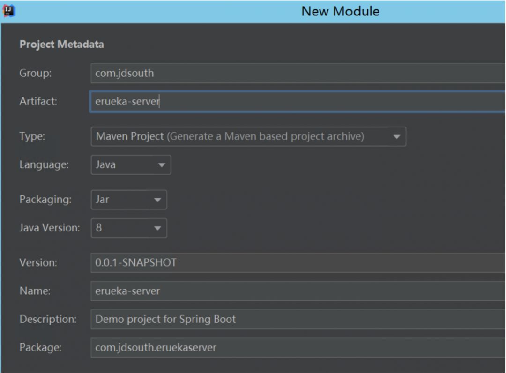Open the Packaging dropdown set to Jar

coord(128,200)
